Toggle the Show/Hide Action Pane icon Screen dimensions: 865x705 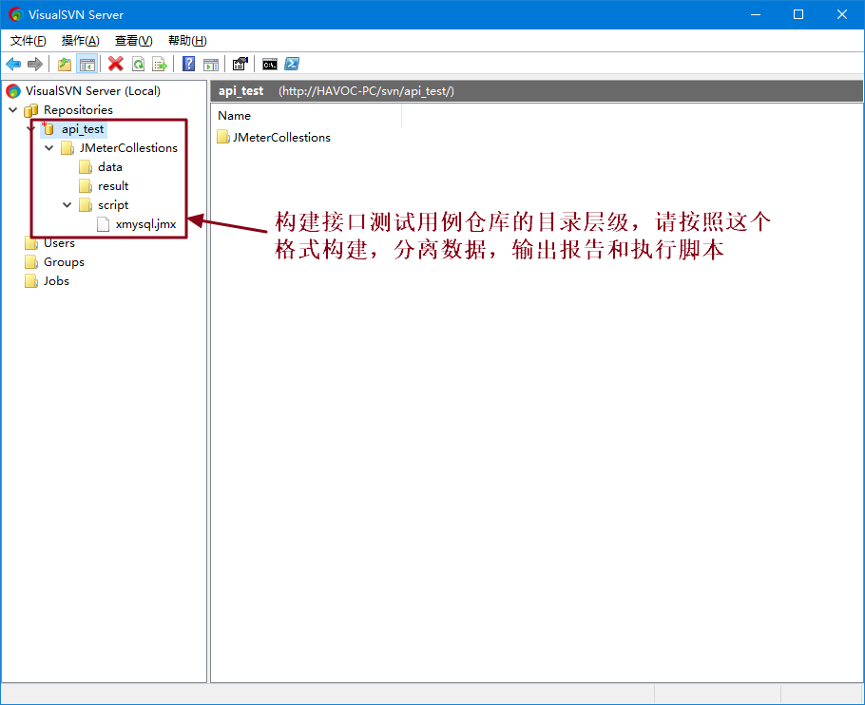211,64
